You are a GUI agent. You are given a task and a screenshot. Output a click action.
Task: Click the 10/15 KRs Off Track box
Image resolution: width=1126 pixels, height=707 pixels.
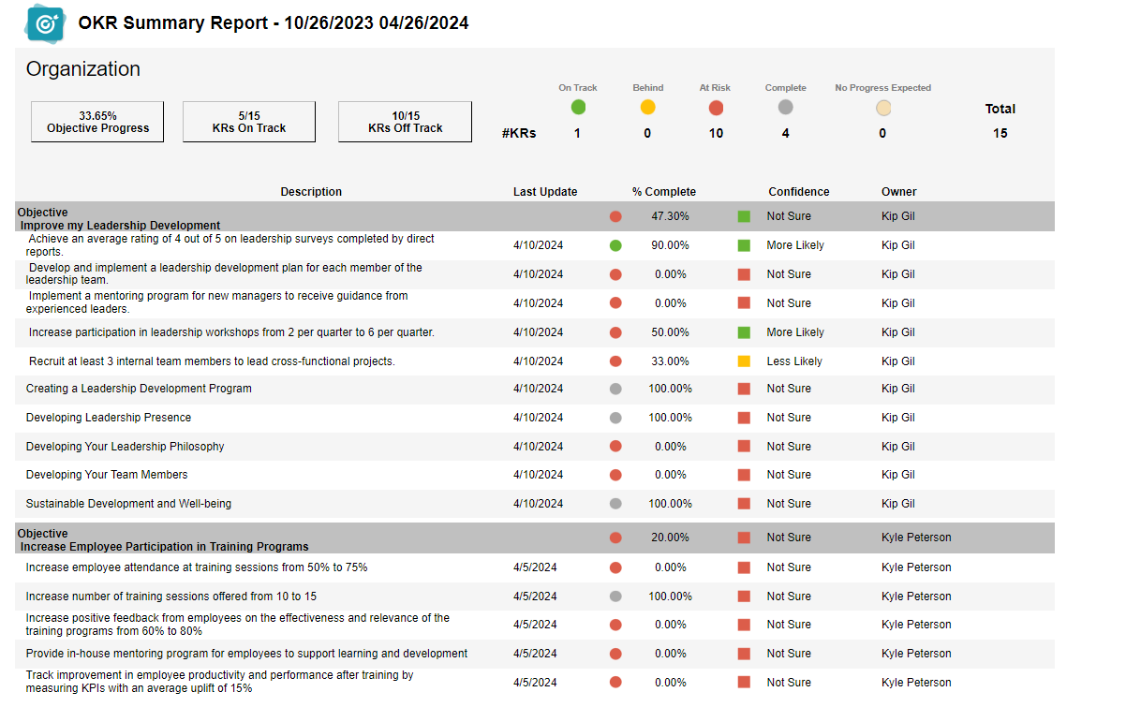pos(405,121)
